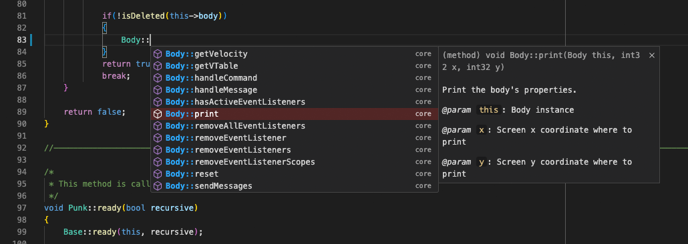
Task: Select the Body::getVTable suggestion
Action: (x=295, y=66)
